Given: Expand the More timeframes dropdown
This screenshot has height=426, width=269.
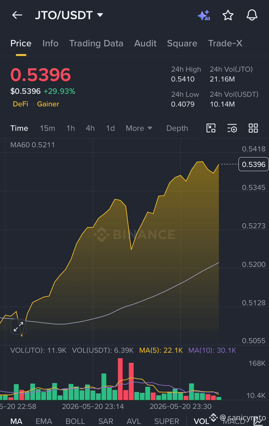Looking at the screenshot, I should click(x=139, y=128).
